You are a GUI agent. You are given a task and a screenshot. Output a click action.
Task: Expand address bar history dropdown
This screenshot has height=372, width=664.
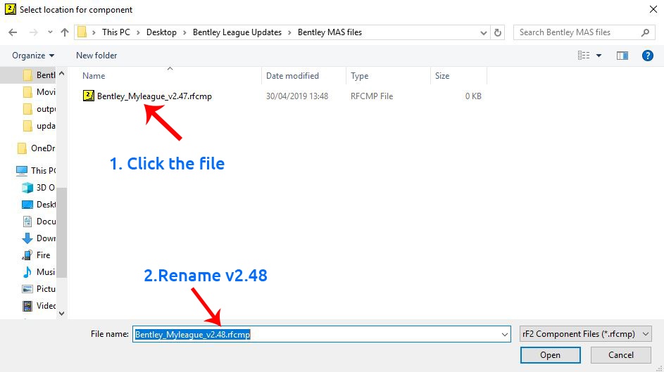click(x=483, y=32)
